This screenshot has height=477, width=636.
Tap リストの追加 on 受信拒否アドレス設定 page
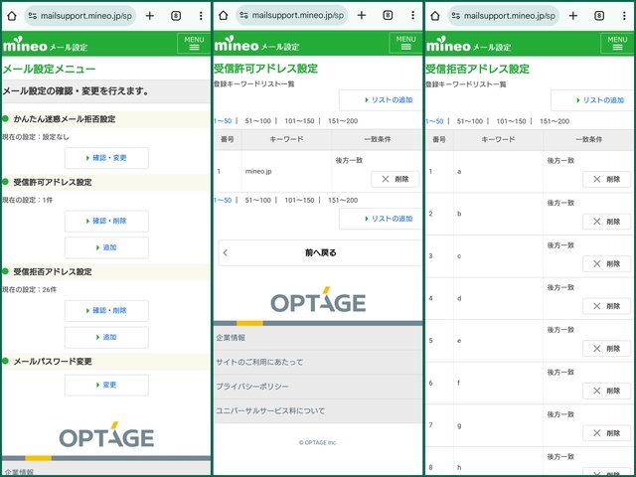coord(593,100)
